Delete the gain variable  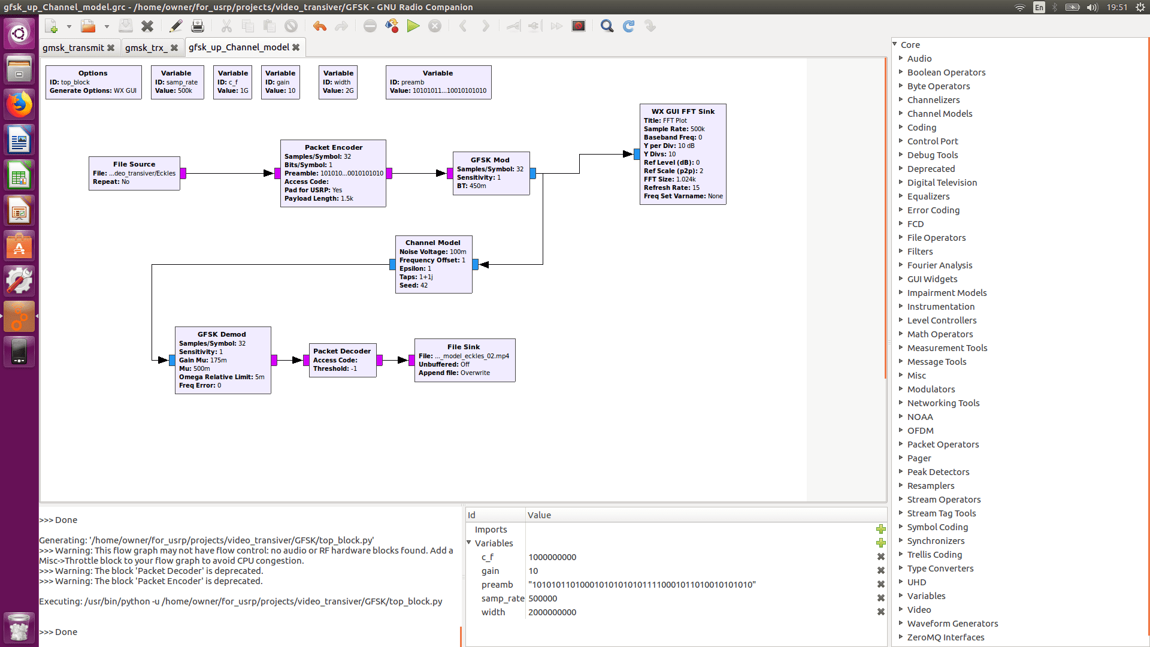(880, 570)
